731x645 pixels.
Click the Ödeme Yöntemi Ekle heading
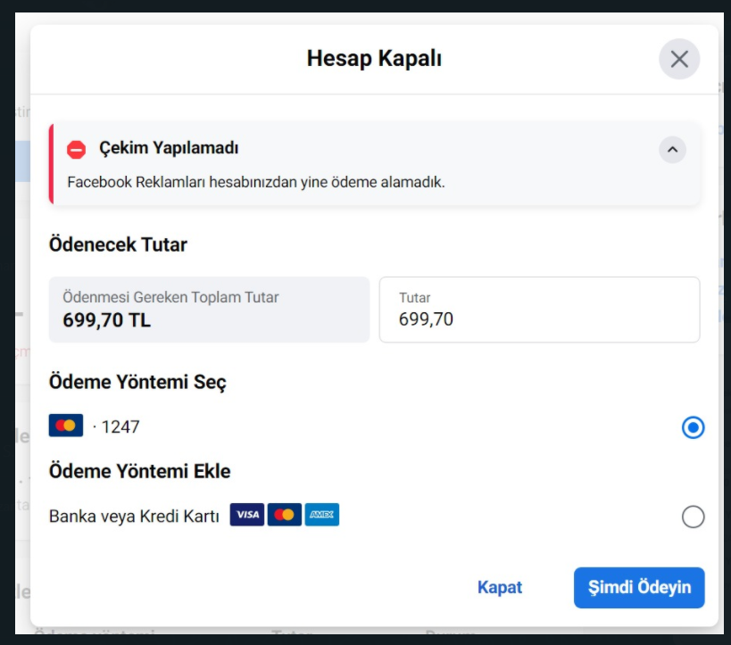(x=140, y=471)
